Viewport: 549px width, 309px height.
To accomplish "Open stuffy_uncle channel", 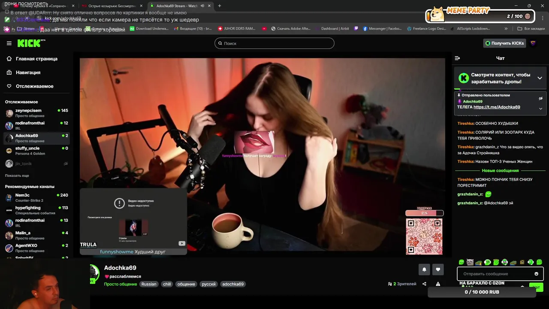I will click(x=36, y=151).
